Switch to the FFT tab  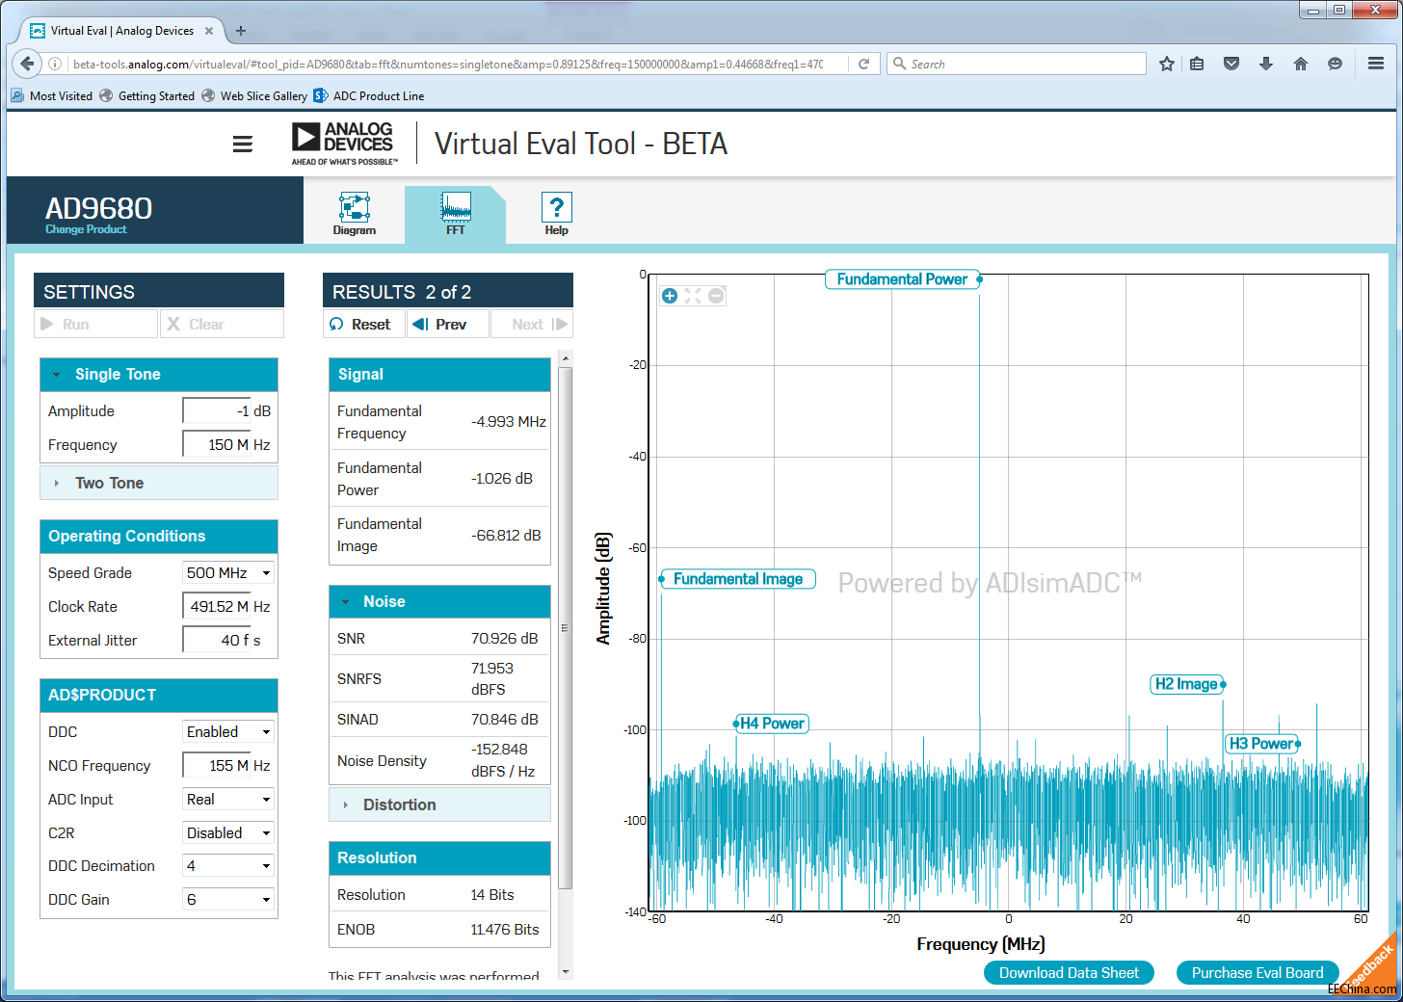tap(456, 213)
